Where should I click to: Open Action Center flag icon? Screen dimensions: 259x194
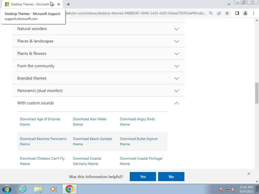coord(221,189)
